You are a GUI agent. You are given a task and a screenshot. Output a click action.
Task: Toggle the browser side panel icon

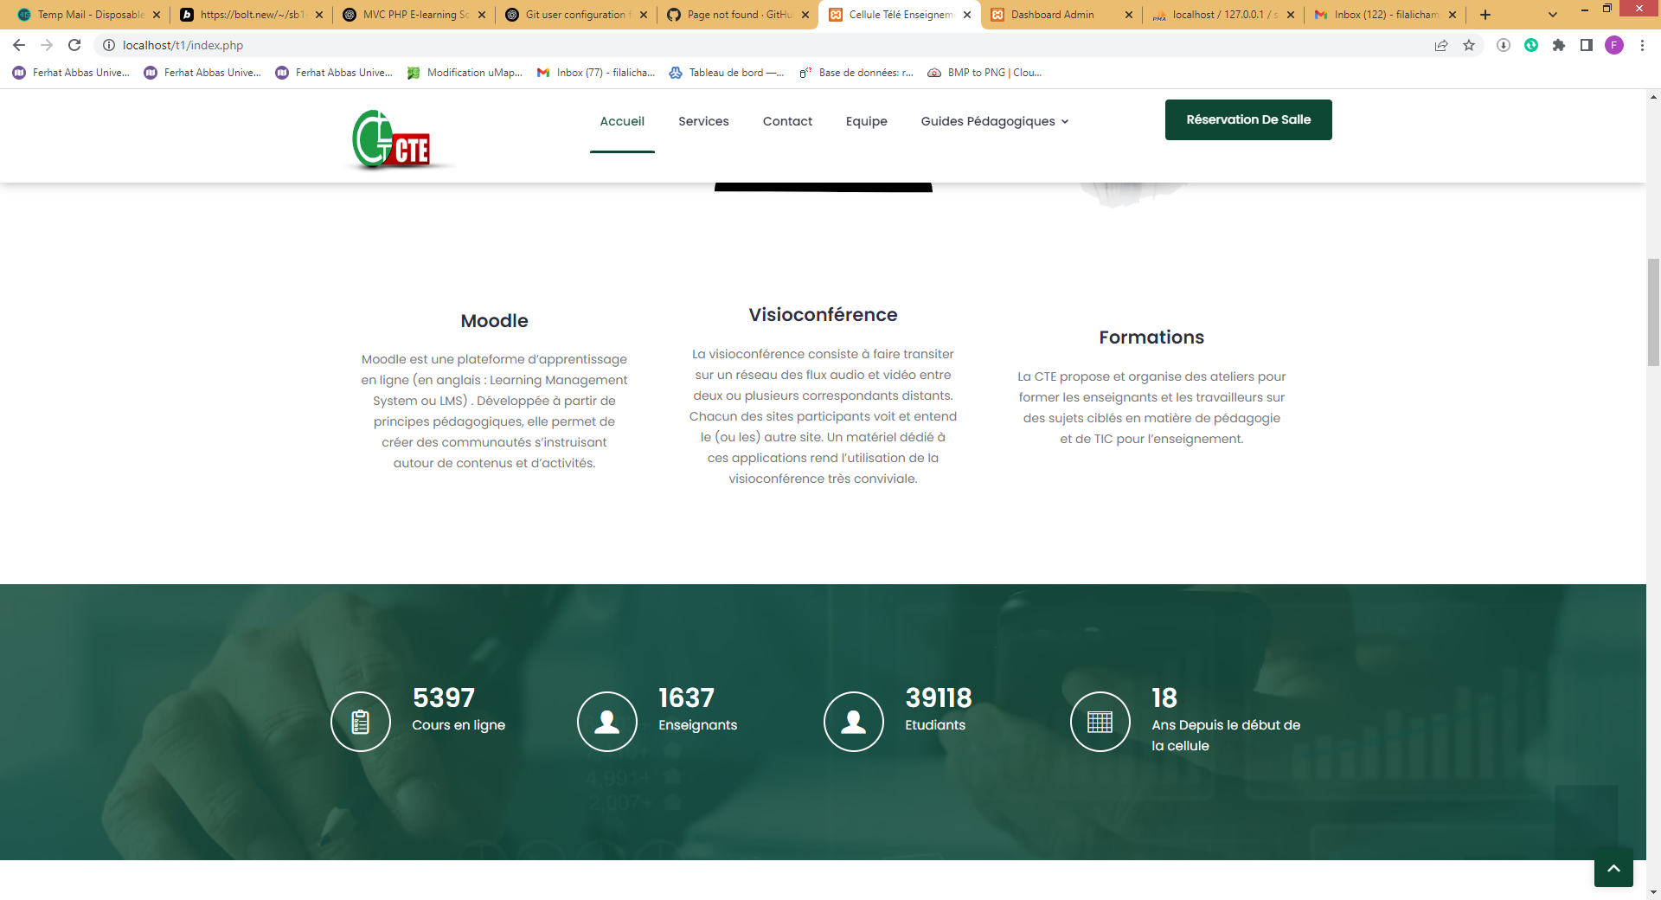1587,45
